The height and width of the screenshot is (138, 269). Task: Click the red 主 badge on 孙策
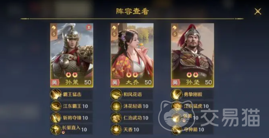tap(89, 27)
